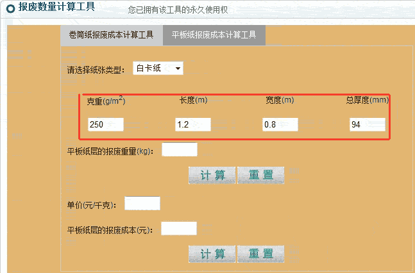Click the 平板纸层的报废成本 result field
Screen dimensions: 415x273
[x=179, y=229]
